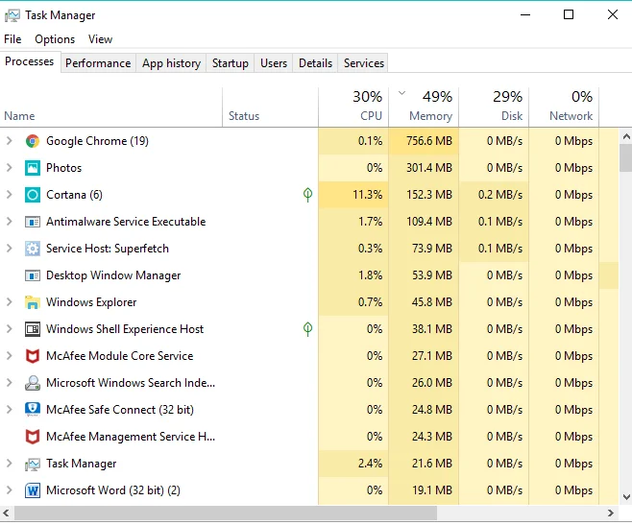Viewport: 632px width, 525px height.
Task: Click the green leaf status icon for Cortana
Action: (307, 195)
